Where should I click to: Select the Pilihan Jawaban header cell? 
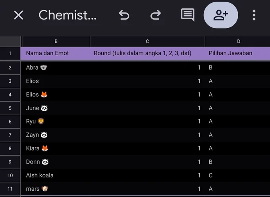point(237,53)
